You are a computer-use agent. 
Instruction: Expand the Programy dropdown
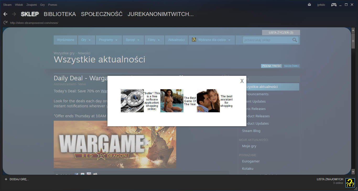[108, 40]
